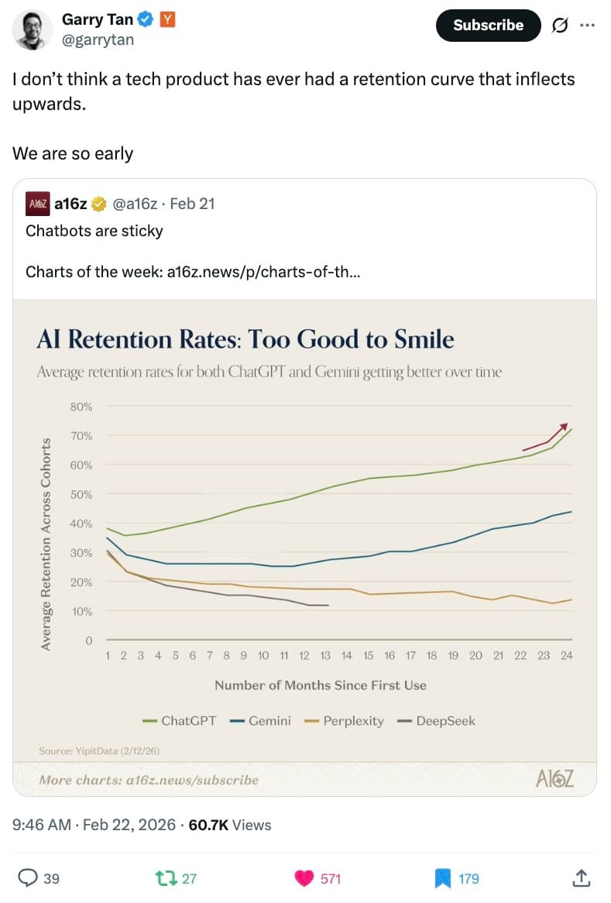Toggle the bookmark icon
Image resolution: width=611 pixels, height=903 pixels.
coord(442,877)
